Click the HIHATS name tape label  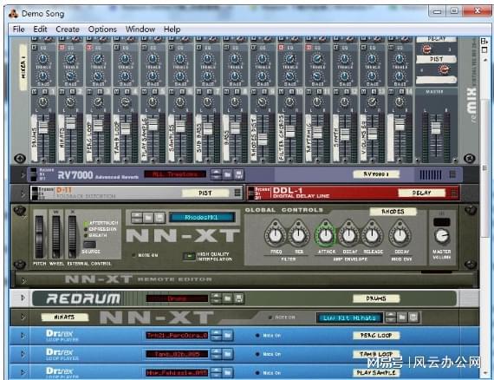point(64,318)
